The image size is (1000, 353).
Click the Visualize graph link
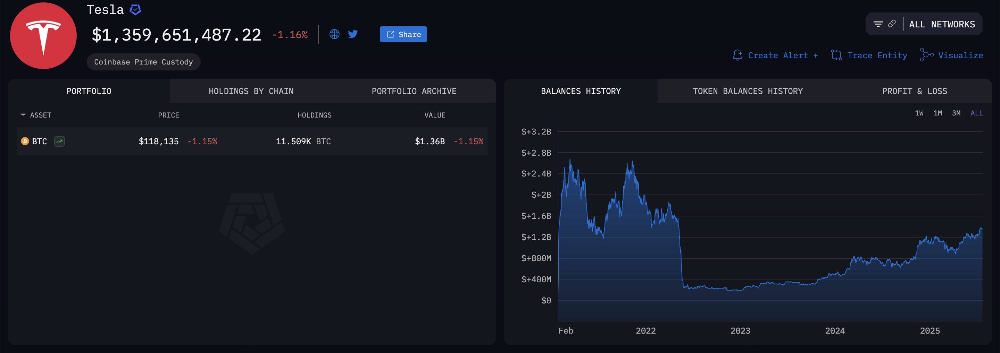pyautogui.click(x=951, y=55)
